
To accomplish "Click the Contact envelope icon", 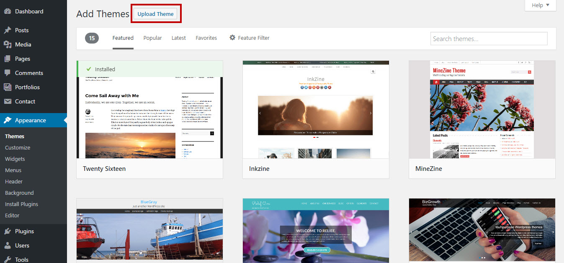I will tap(8, 101).
